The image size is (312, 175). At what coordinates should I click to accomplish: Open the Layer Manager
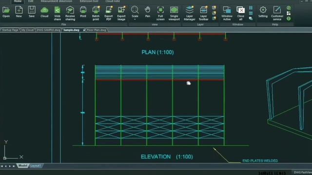190,14
